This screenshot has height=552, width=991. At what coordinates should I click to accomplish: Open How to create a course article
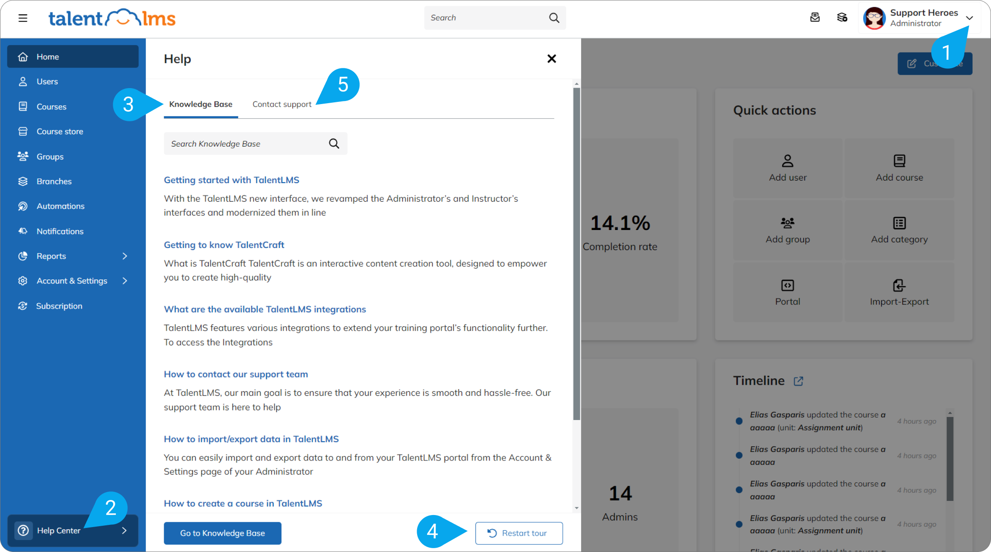point(243,503)
